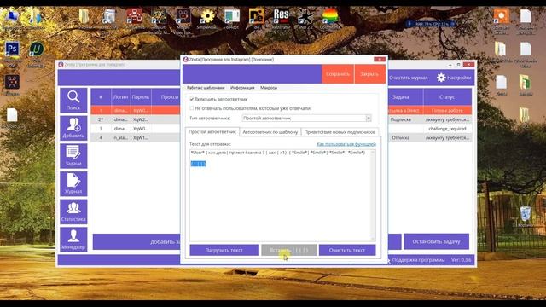The width and height of the screenshot is (546, 307).
Task: Click "Очистить журнал" in the main window
Action: click(x=408, y=78)
